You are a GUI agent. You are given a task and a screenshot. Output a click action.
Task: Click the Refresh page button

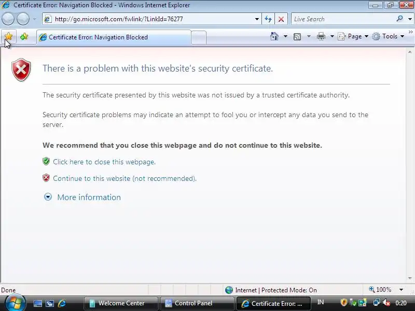point(268,19)
